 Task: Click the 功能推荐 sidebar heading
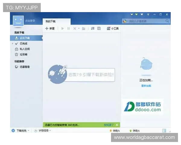pyautogui.click(x=19, y=61)
